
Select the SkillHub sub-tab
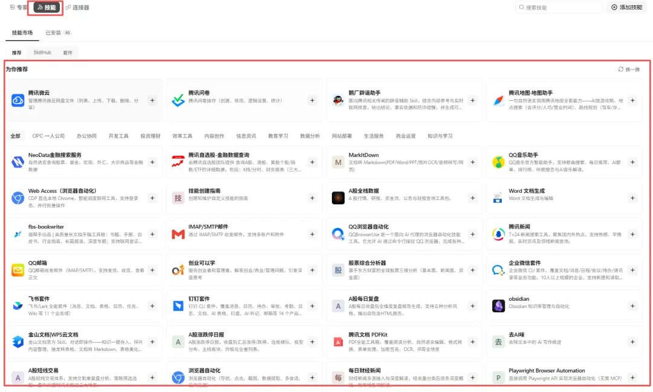pos(42,53)
